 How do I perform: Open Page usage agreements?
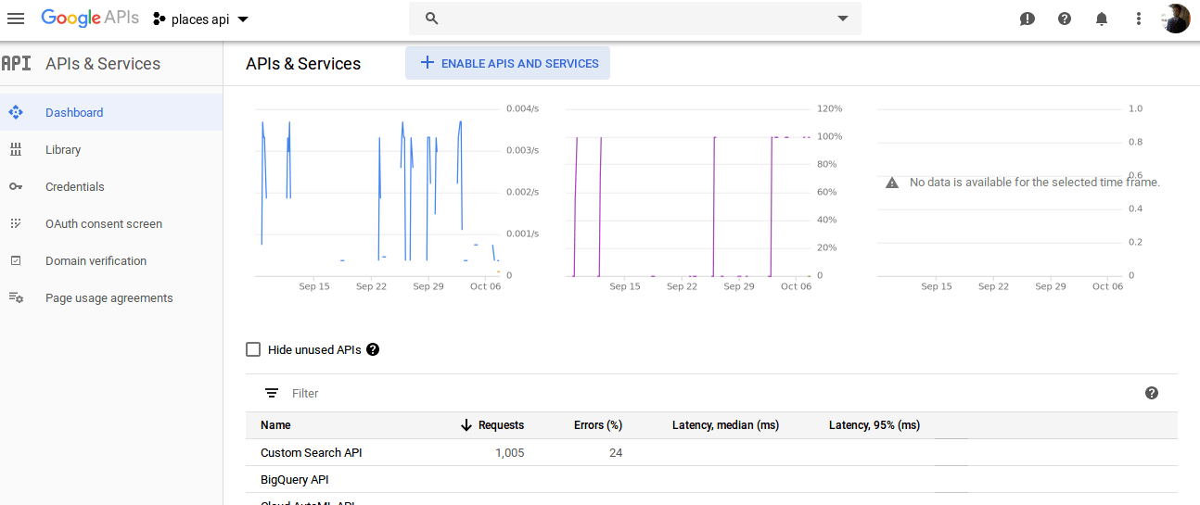pyautogui.click(x=111, y=297)
